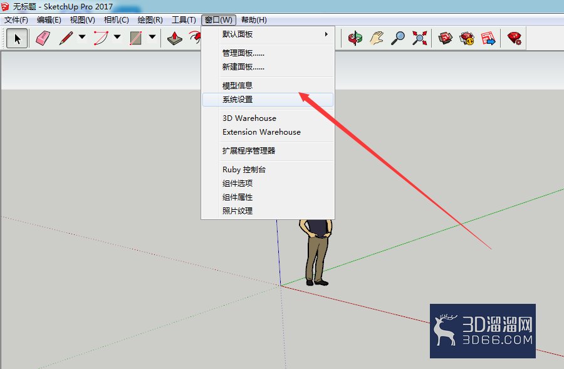This screenshot has height=369, width=564.
Task: Choose 组件属性 menu entry
Action: [x=268, y=197]
